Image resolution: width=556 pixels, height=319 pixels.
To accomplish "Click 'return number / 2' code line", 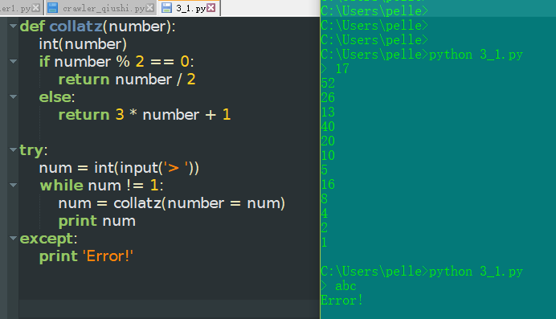I will 127,80.
